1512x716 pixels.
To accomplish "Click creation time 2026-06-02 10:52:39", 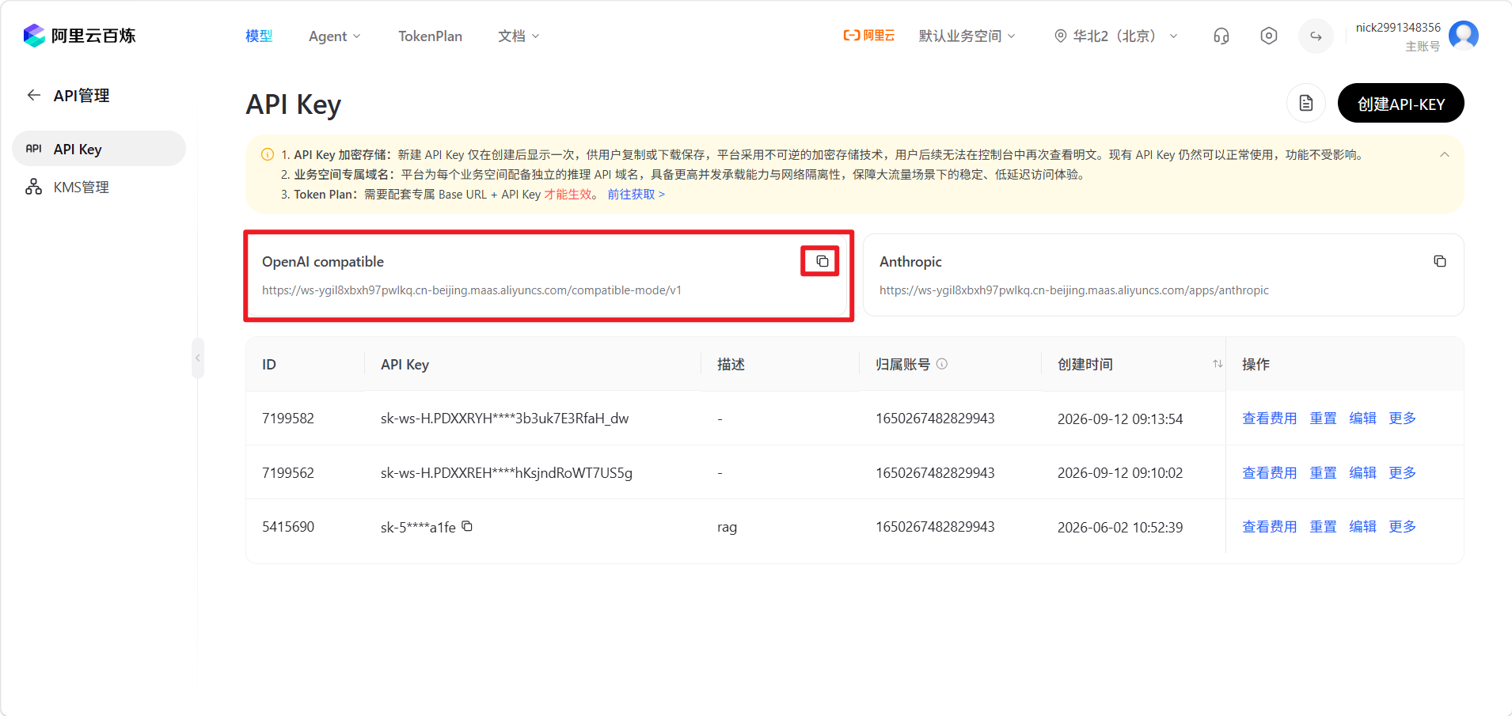I will [1120, 528].
